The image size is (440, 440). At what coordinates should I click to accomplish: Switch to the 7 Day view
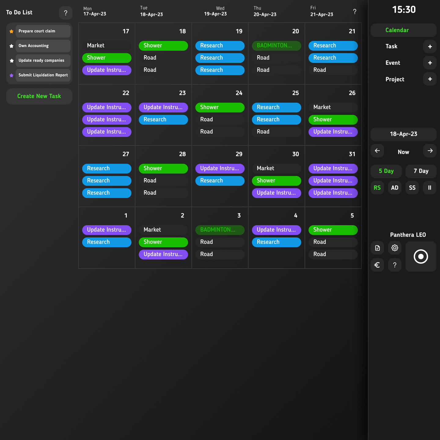point(421,171)
